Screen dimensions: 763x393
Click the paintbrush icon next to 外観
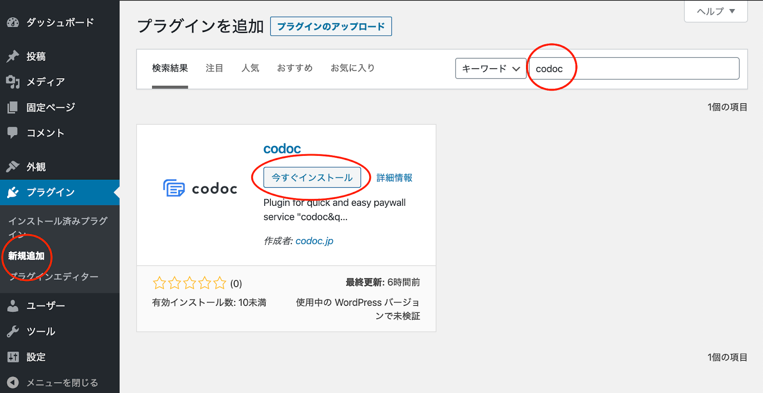(x=13, y=167)
